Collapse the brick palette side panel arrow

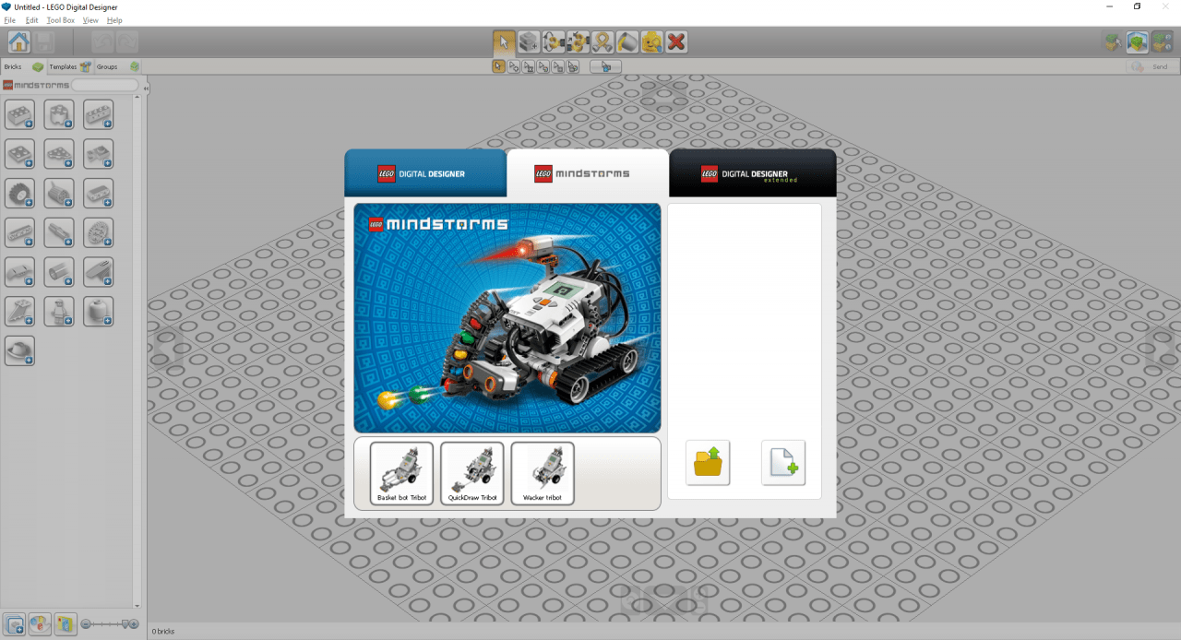146,88
